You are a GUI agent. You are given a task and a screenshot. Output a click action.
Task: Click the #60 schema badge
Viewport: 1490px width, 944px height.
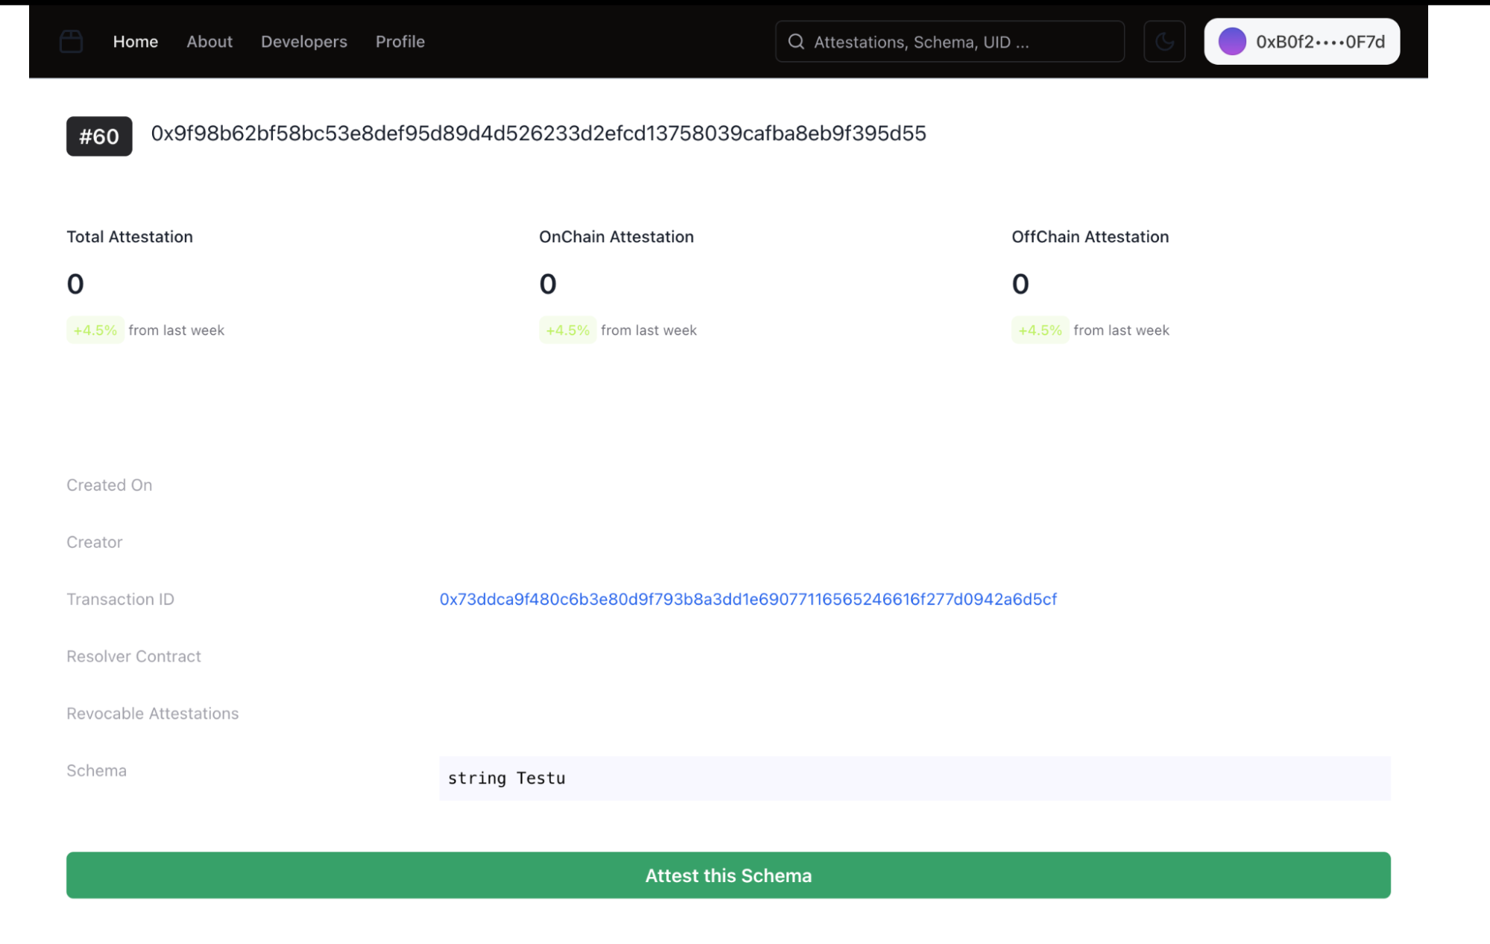click(x=99, y=136)
